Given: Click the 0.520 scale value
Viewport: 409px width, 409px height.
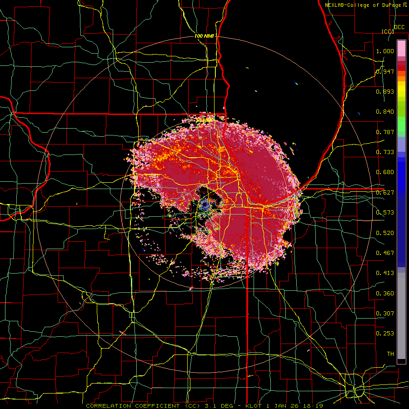Looking at the screenshot, I should [x=385, y=233].
